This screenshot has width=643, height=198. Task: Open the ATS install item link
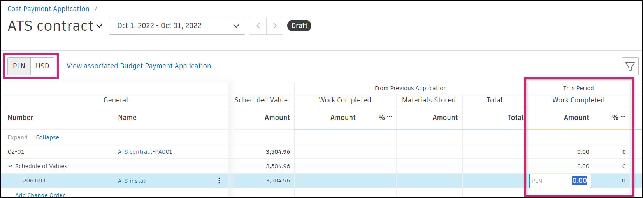pyautogui.click(x=132, y=181)
